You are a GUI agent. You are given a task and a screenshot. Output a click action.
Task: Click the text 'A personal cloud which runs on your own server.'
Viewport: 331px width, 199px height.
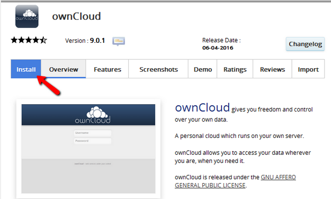coord(239,136)
